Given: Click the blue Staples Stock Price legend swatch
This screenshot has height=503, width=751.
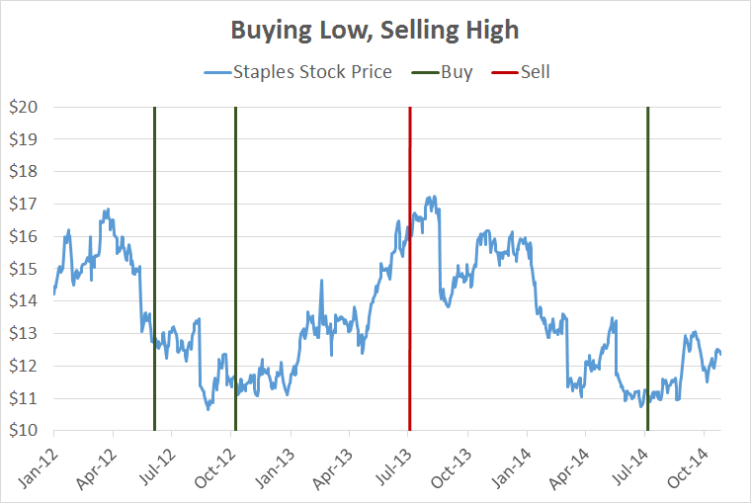Looking at the screenshot, I should (x=216, y=72).
